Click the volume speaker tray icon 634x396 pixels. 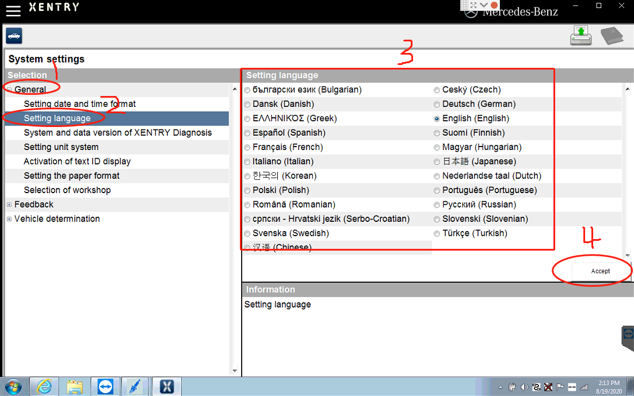pyautogui.click(x=525, y=387)
